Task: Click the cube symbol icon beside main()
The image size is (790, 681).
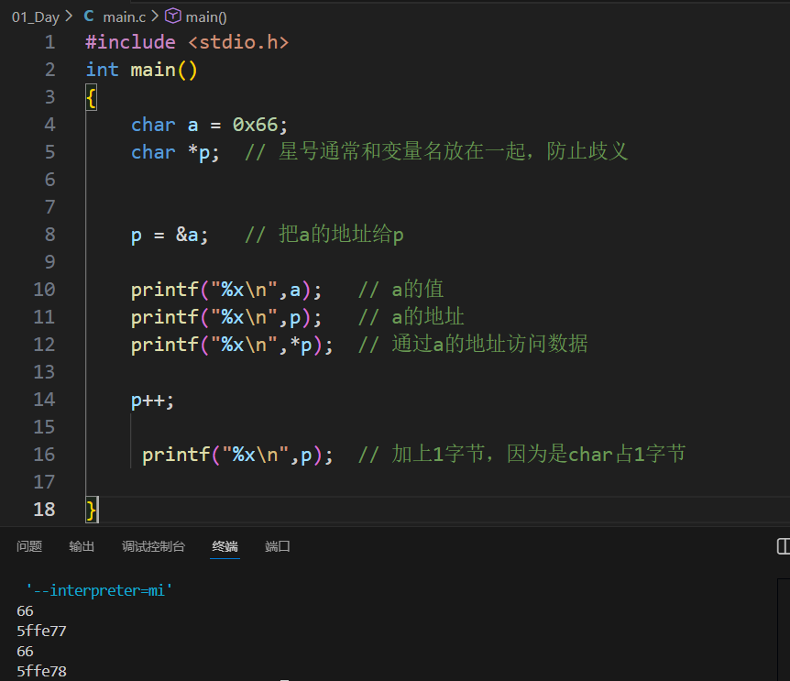Action: pos(171,16)
